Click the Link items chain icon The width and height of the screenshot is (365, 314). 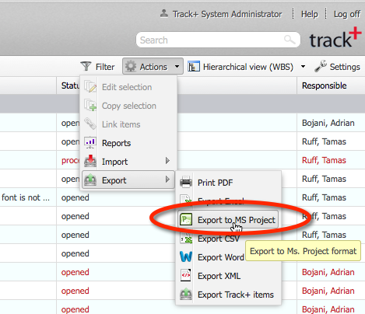90,124
